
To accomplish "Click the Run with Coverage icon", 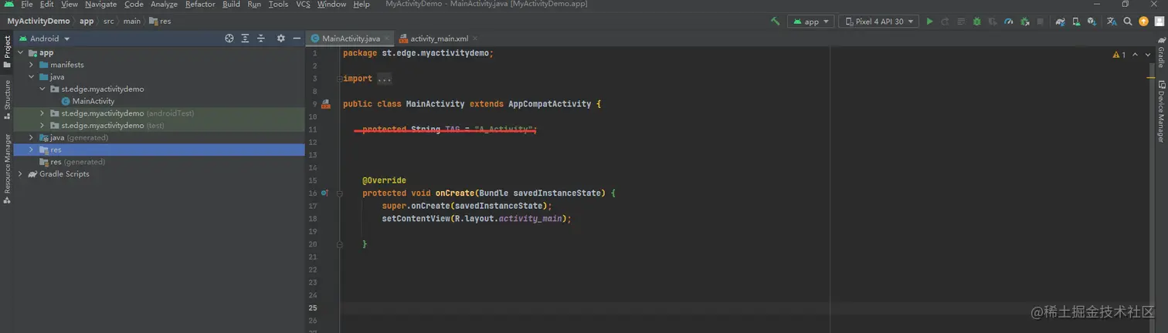I will [x=993, y=22].
